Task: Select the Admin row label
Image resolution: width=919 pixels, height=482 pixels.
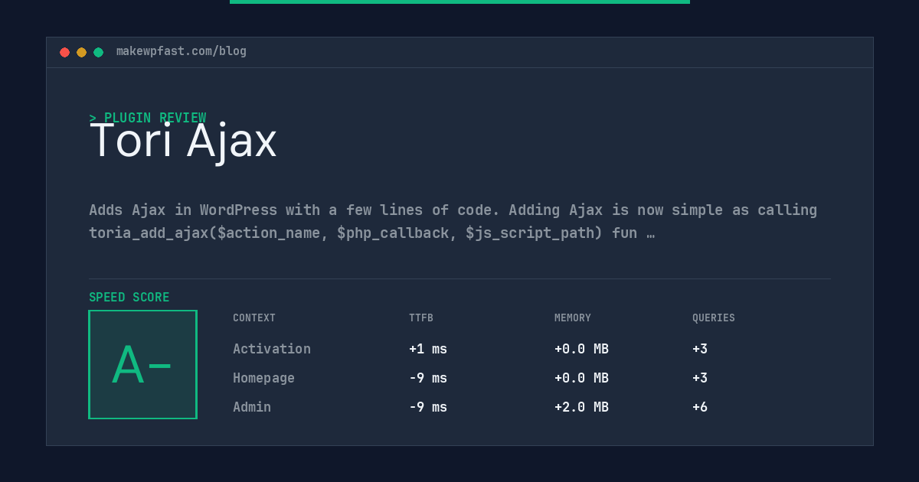Action: coord(252,407)
